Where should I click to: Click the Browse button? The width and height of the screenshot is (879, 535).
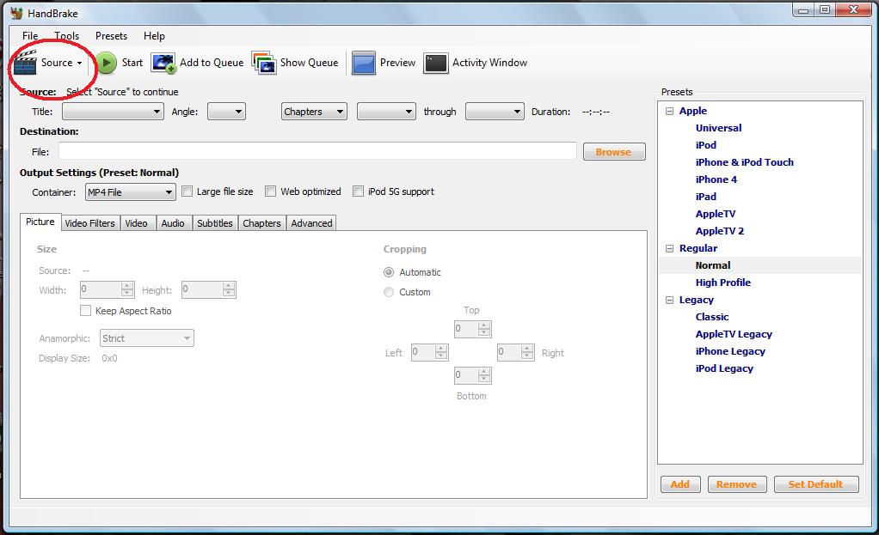614,152
